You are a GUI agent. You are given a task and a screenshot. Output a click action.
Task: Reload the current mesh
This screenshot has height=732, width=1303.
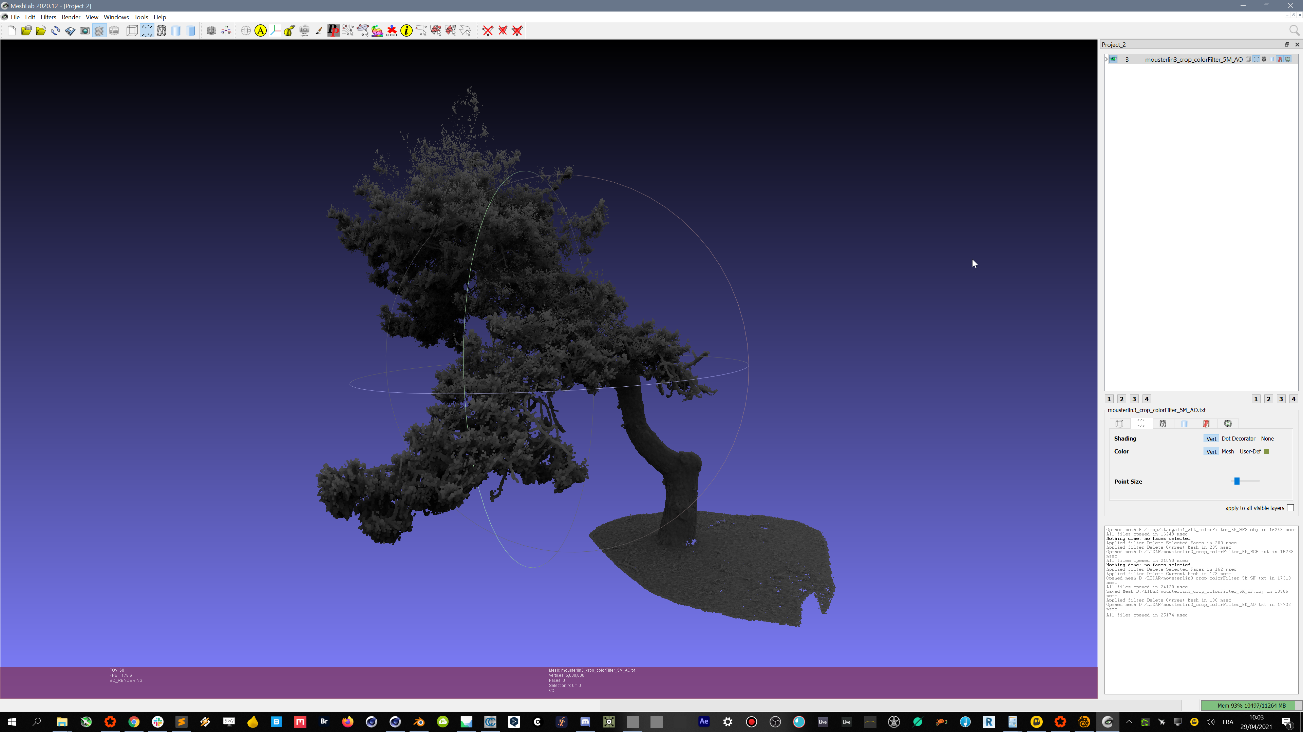56,31
